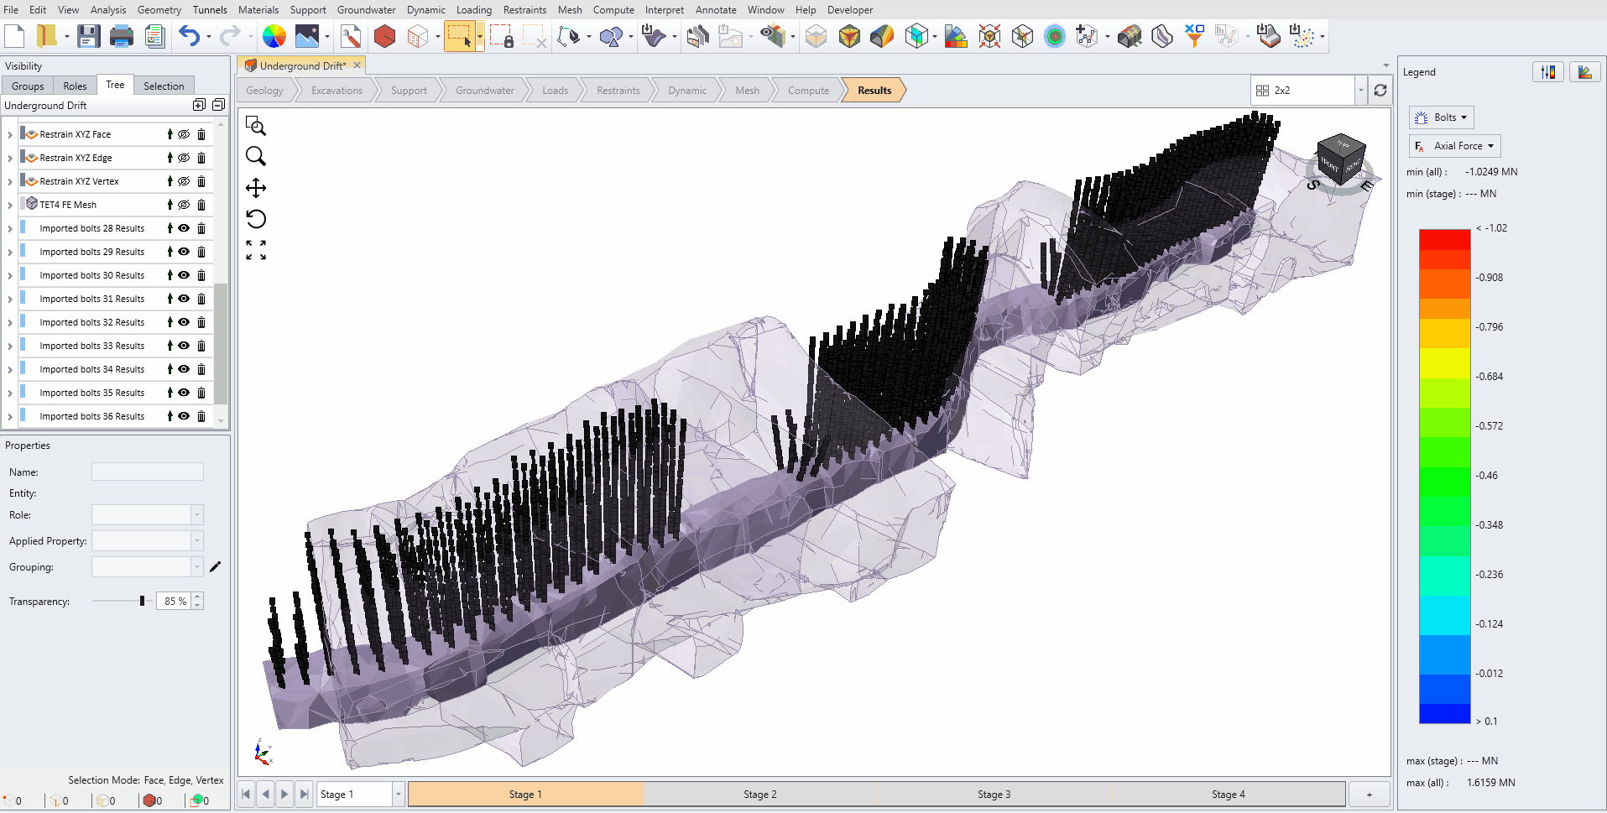Click the display color wheel icon
Screen dimensions: 1607x813
tap(274, 36)
